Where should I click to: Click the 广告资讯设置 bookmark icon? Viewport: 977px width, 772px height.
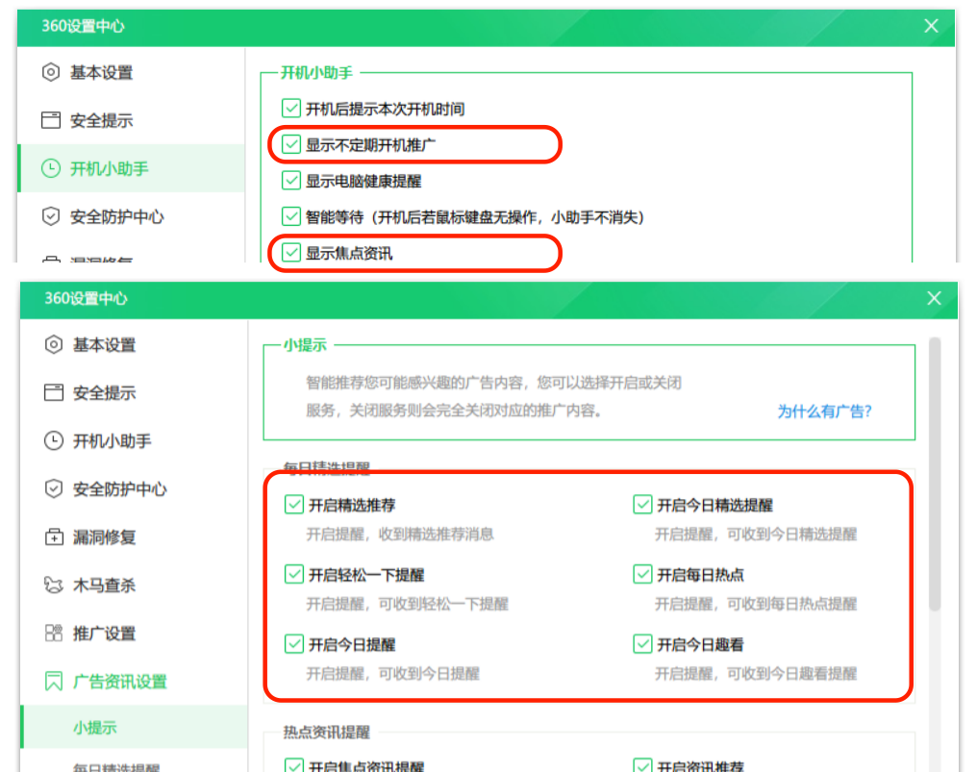[x=55, y=682]
